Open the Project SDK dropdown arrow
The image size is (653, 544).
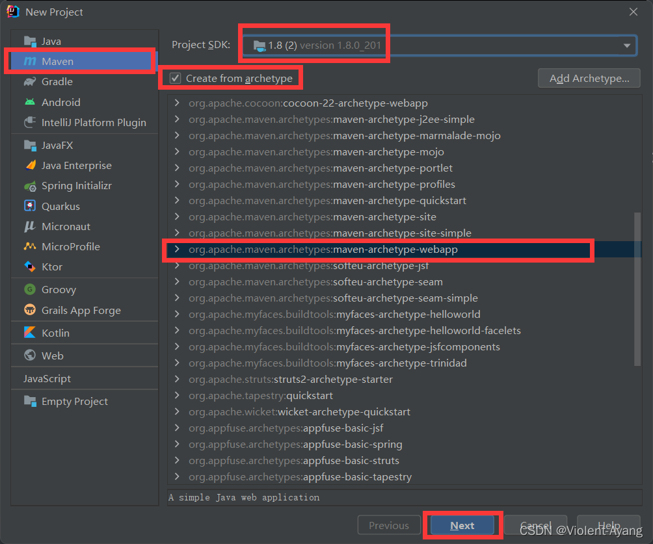point(627,45)
